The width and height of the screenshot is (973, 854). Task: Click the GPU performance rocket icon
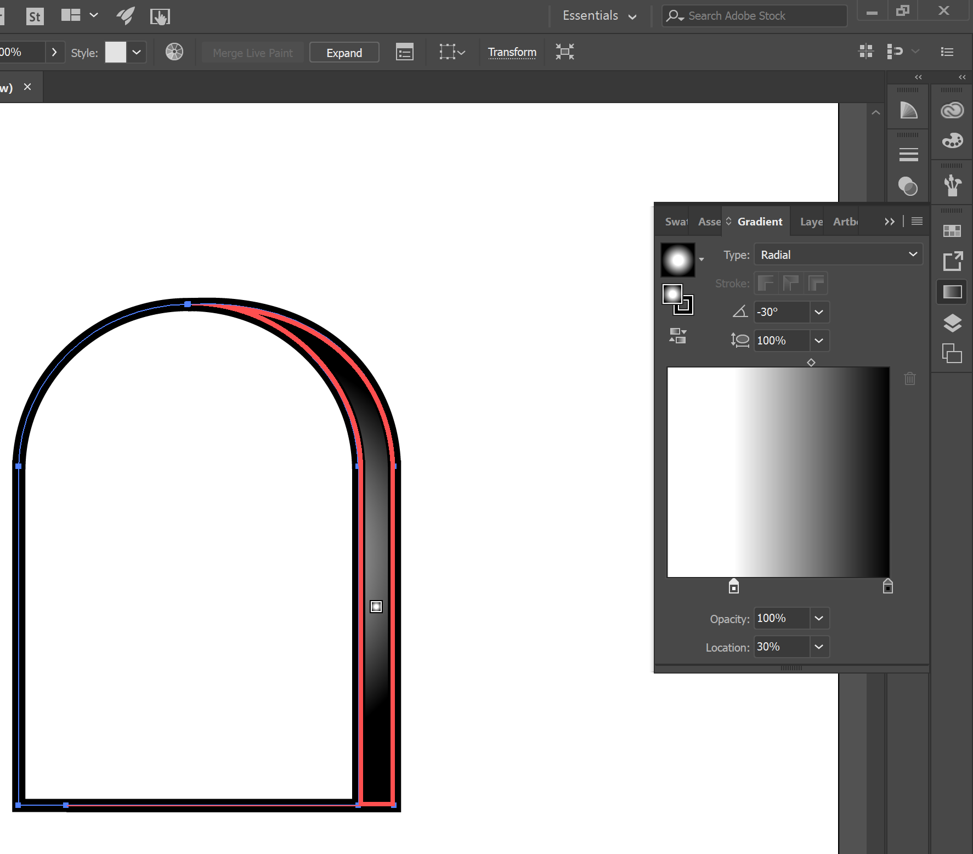[126, 16]
